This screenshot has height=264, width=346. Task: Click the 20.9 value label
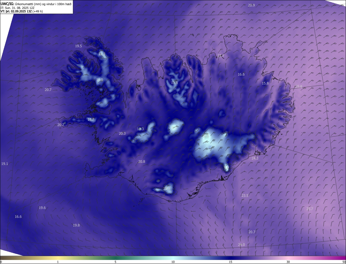[x=251, y=5]
